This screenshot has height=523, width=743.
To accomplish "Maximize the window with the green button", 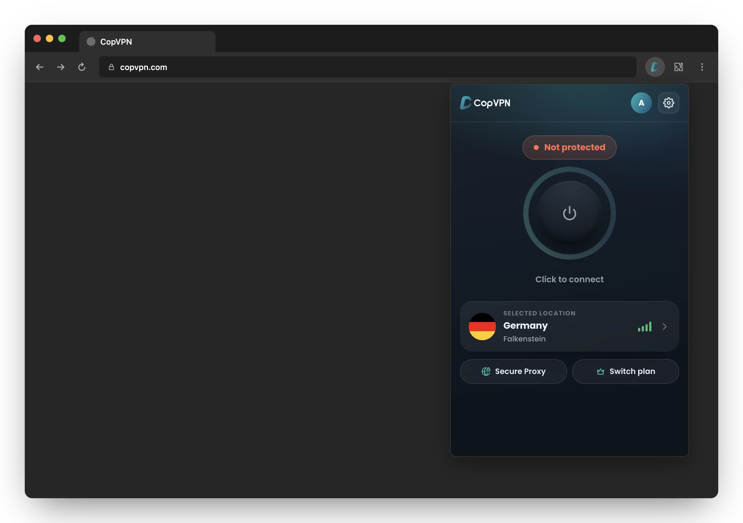I will click(62, 38).
